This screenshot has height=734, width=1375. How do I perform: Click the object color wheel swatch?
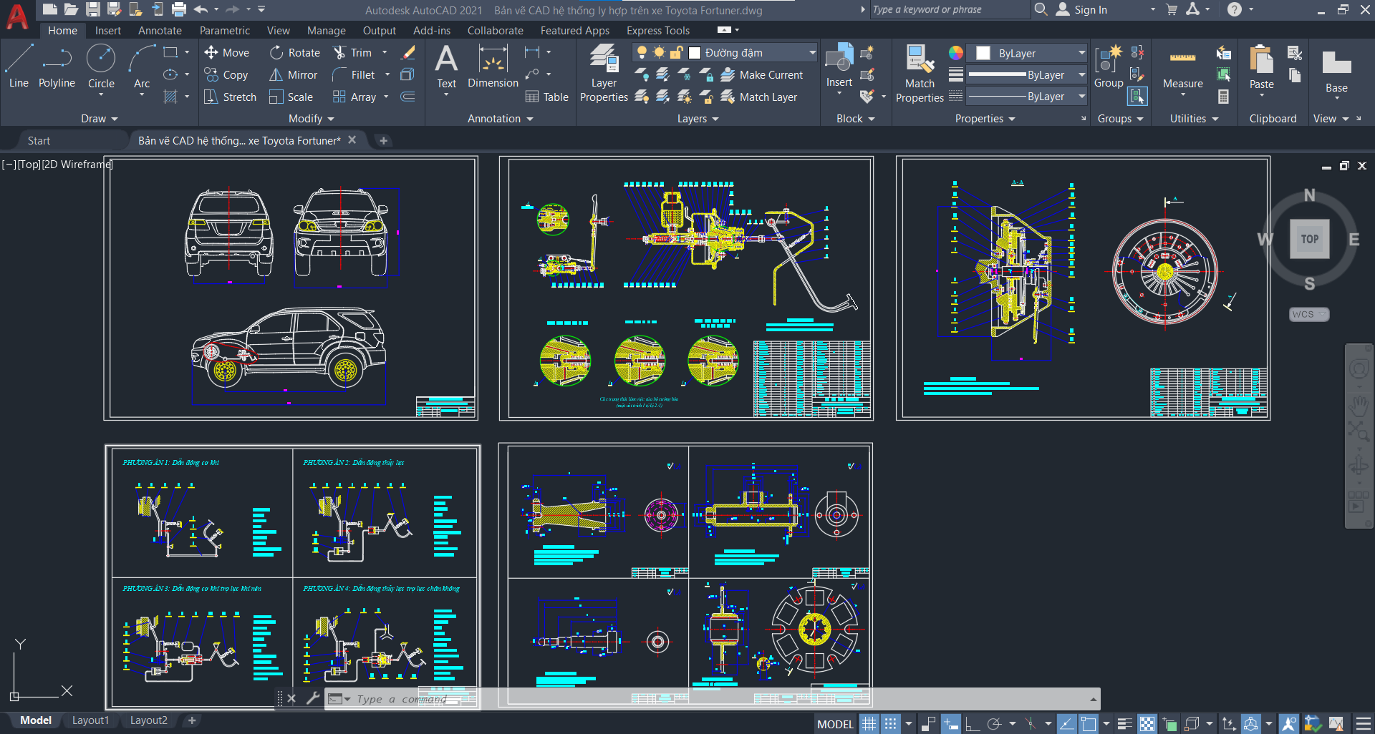tap(956, 53)
